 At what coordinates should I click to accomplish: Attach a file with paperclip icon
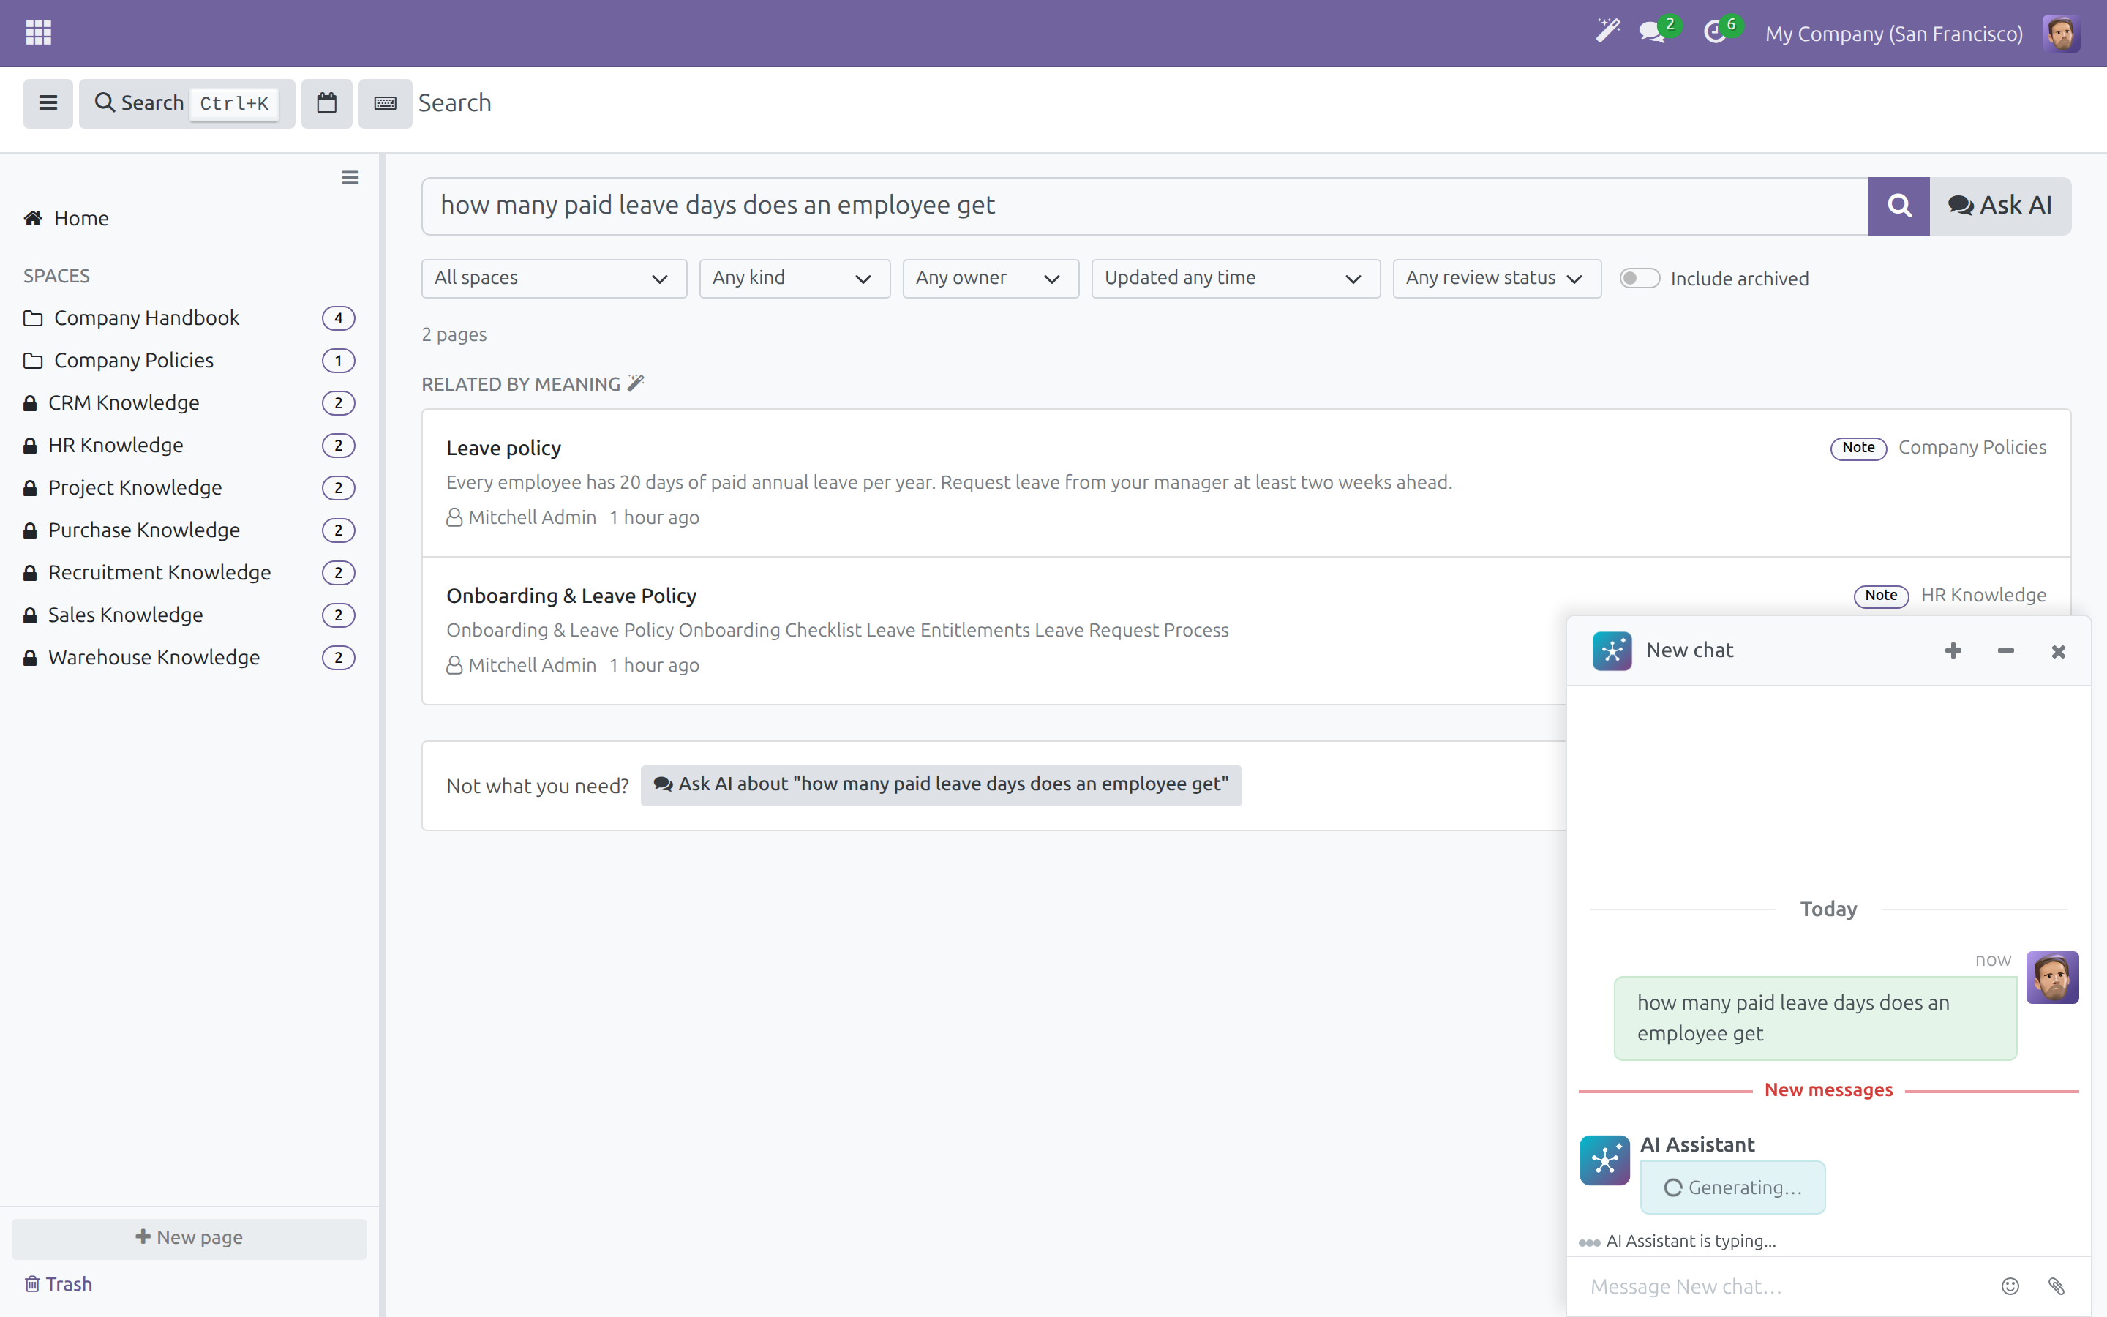click(x=2057, y=1286)
